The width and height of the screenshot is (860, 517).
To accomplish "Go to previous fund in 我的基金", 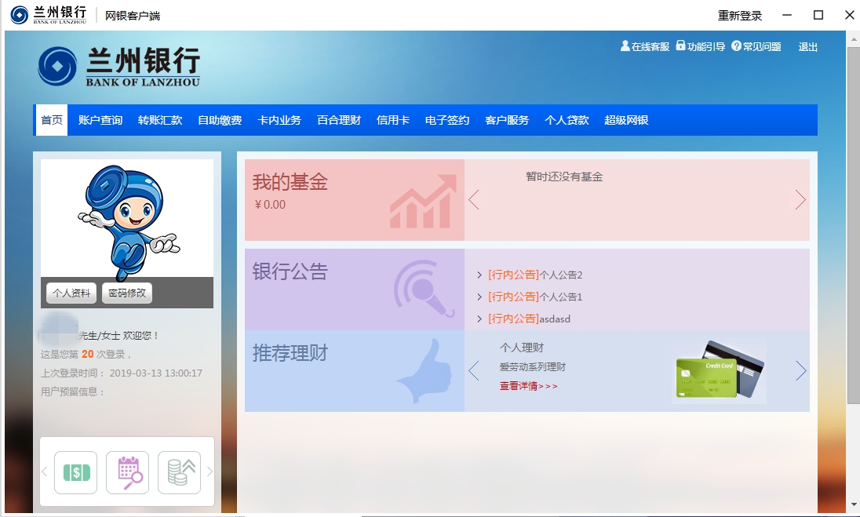I will coord(474,199).
